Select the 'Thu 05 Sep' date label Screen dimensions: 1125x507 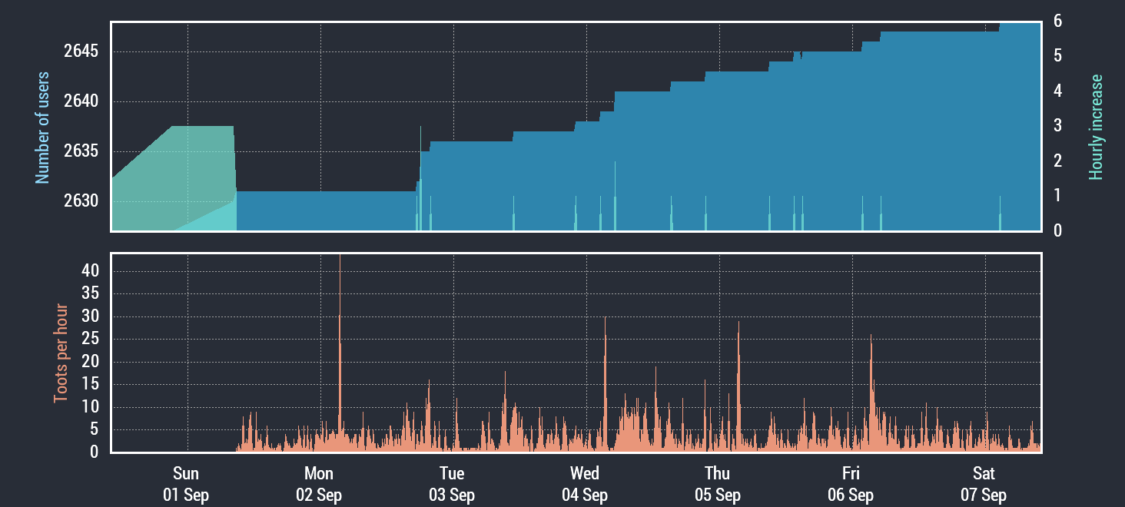click(x=718, y=484)
